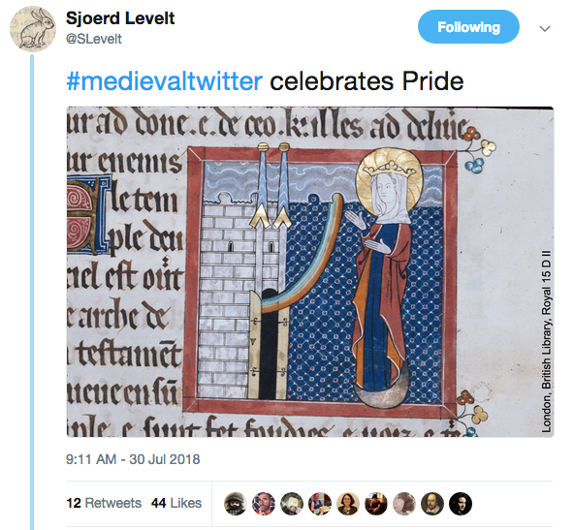The height and width of the screenshot is (530, 574).
Task: Open the #medievaltwitter hashtag
Action: click(165, 81)
